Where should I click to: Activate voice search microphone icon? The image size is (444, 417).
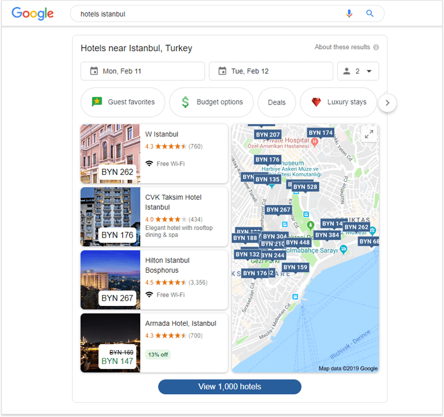[x=349, y=13]
